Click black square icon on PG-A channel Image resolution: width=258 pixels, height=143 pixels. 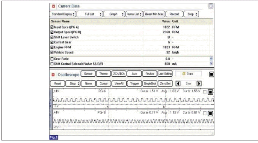210,92
